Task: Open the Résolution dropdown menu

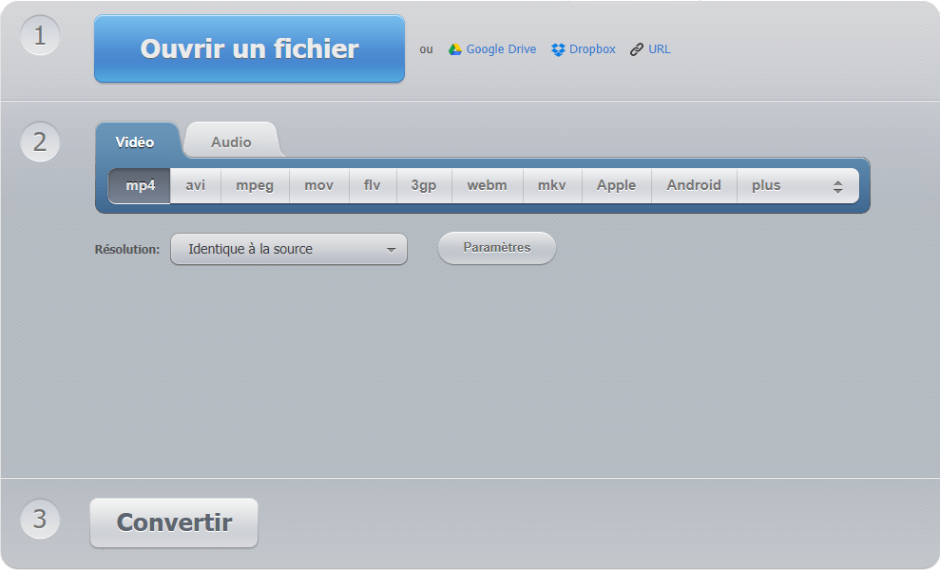Action: click(289, 248)
